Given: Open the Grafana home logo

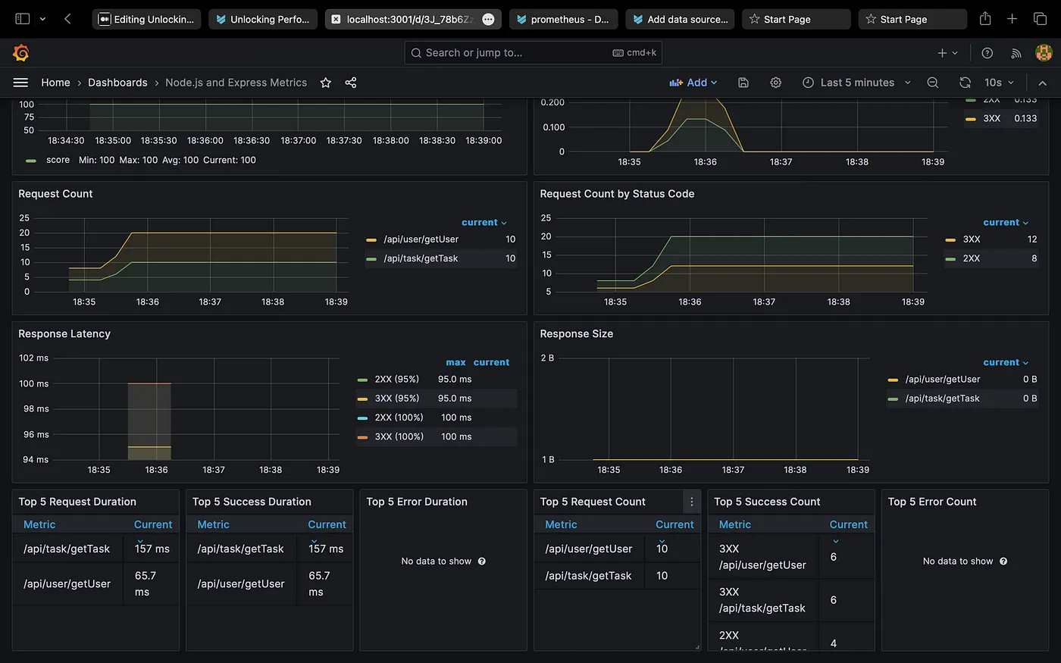Looking at the screenshot, I should [x=21, y=52].
